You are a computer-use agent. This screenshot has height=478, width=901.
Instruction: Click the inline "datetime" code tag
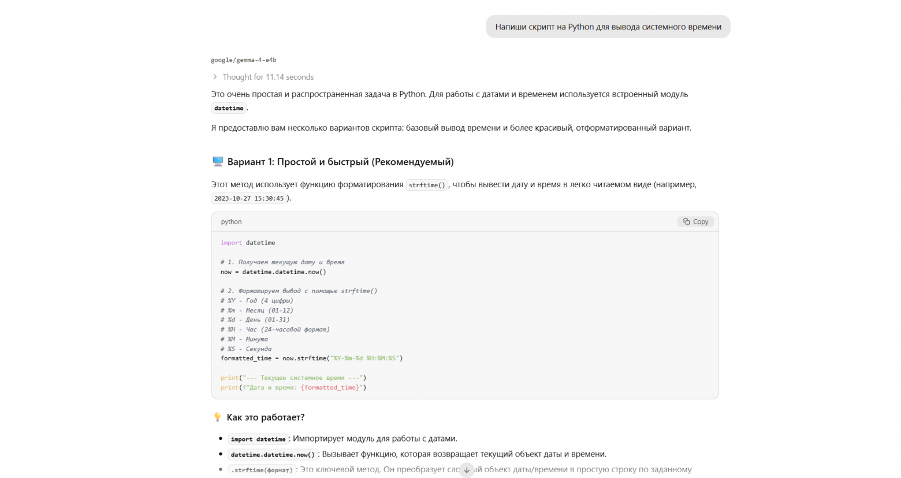click(229, 108)
